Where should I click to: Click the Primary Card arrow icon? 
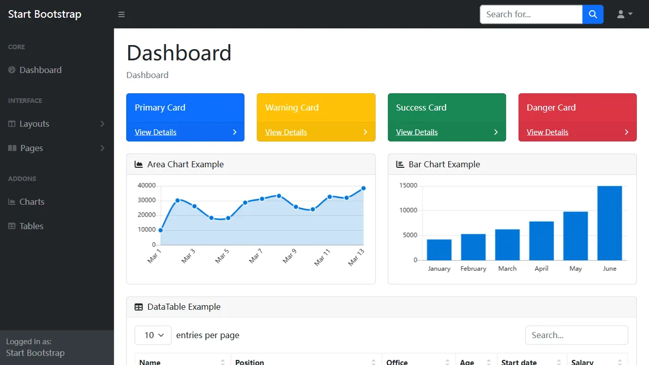[235, 132]
